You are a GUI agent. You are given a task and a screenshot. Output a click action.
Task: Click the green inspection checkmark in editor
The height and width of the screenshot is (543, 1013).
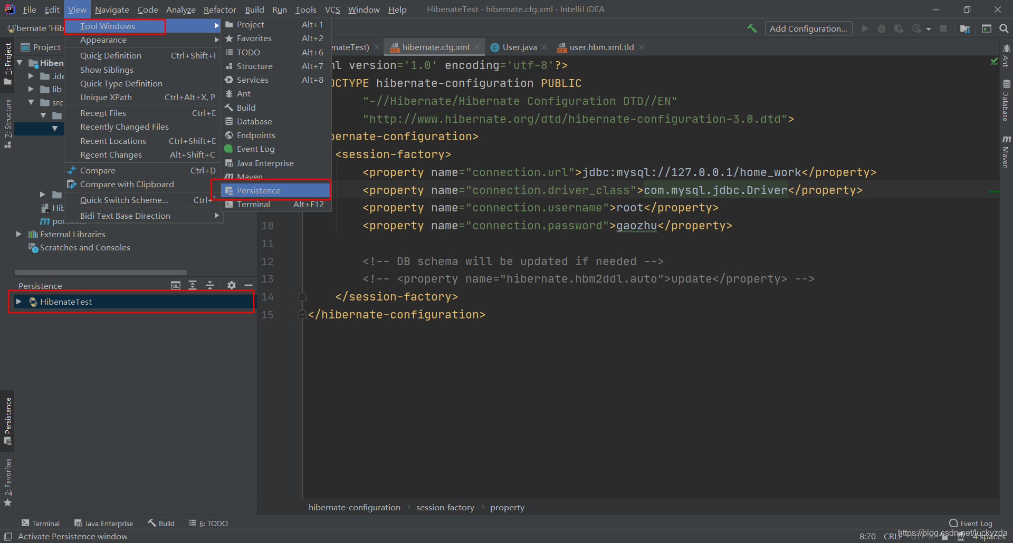click(994, 62)
